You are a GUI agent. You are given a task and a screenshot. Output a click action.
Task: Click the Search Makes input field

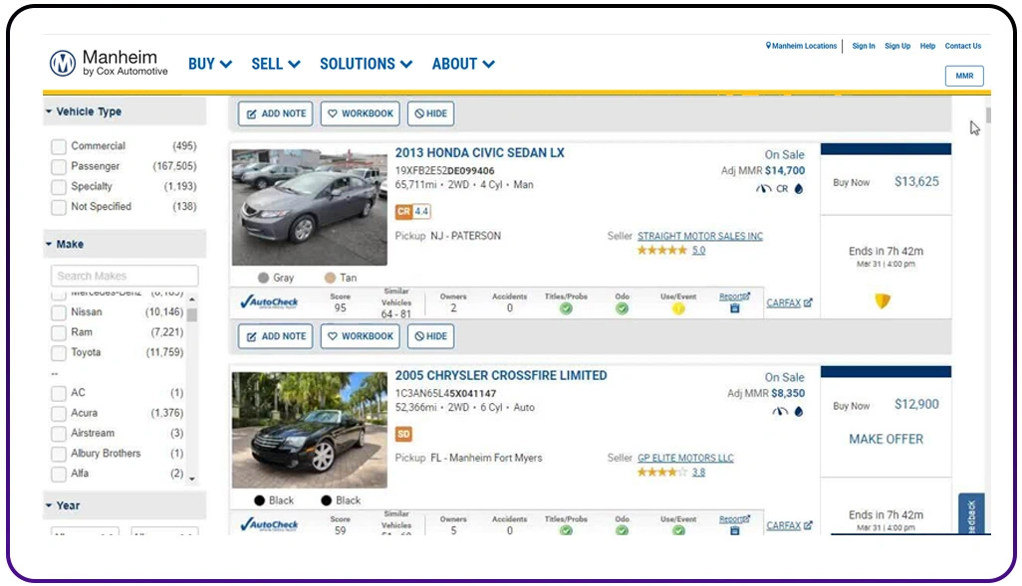coord(124,276)
